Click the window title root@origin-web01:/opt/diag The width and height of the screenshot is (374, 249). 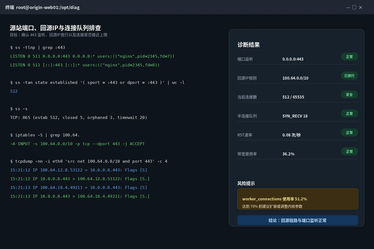pos(48,7)
